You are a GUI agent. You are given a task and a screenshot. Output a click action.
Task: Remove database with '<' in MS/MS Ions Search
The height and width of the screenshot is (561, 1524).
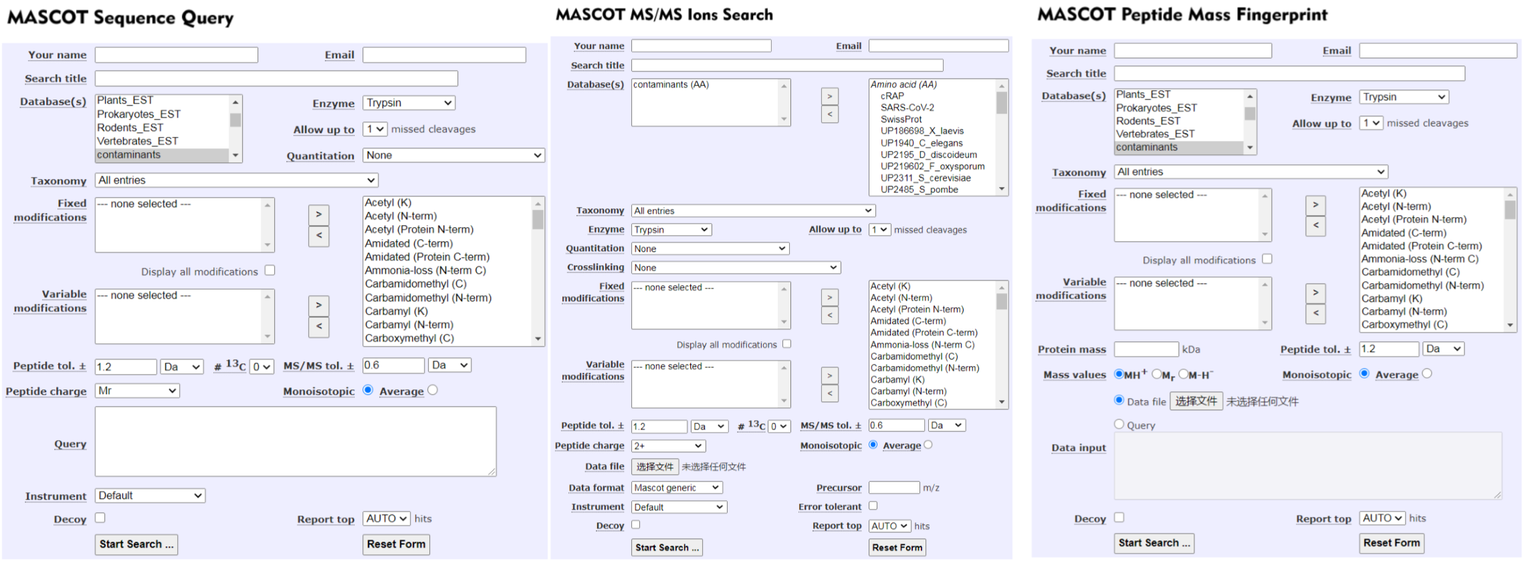click(830, 115)
